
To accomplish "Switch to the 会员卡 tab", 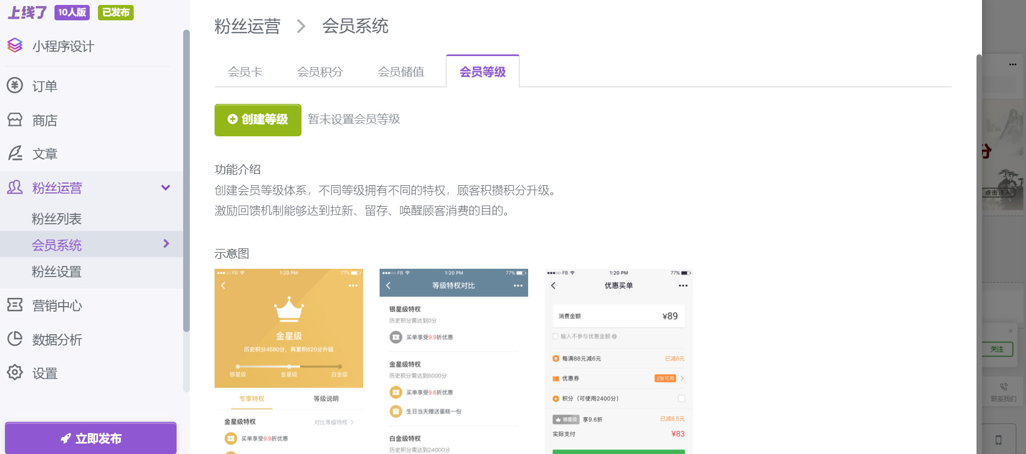I will pos(245,72).
